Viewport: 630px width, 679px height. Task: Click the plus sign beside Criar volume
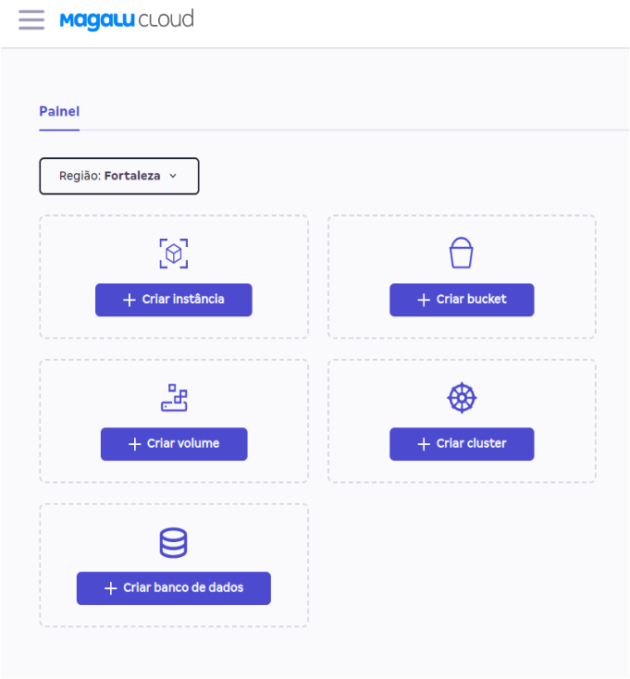(135, 444)
